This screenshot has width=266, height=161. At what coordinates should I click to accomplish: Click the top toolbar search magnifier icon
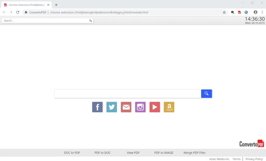pyautogui.click(x=91, y=21)
